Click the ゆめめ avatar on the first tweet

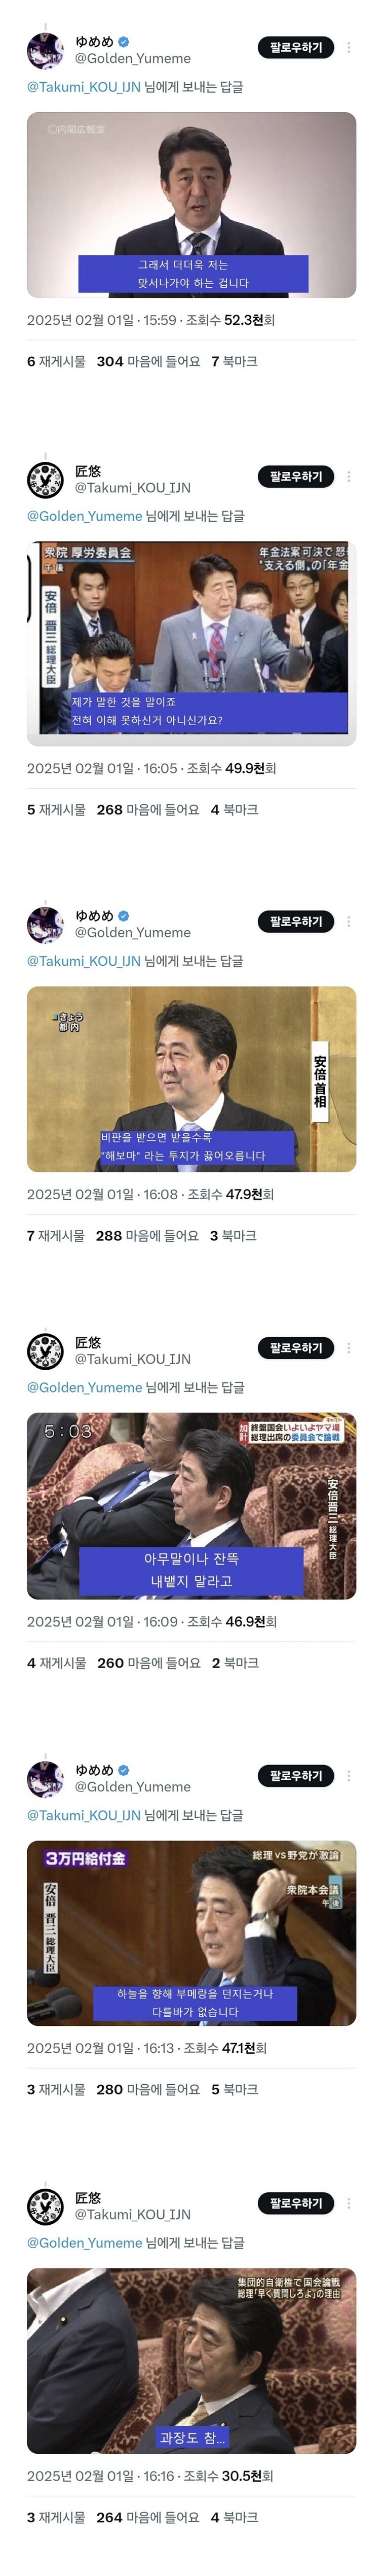point(45,49)
